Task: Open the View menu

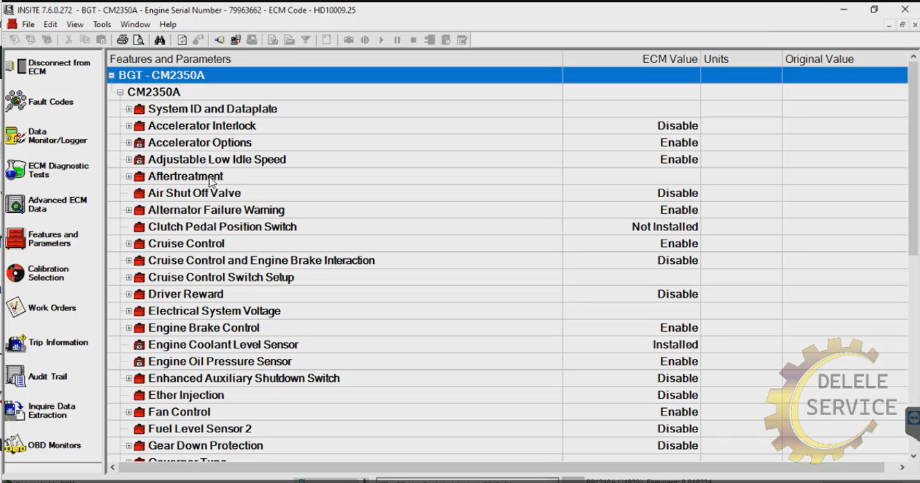Action: 75,24
